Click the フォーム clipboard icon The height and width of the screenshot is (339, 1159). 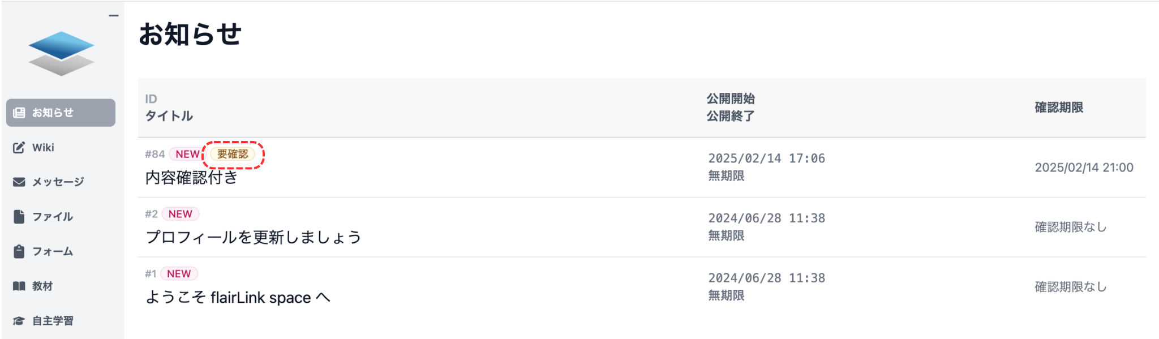19,251
